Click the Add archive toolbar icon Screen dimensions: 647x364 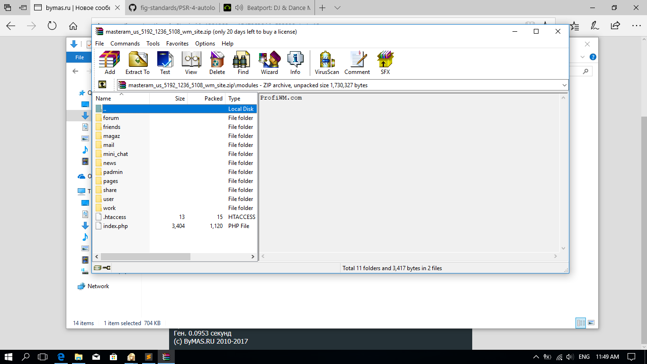coord(109,63)
